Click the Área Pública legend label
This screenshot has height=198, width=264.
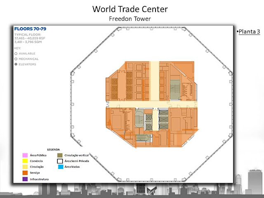click(38, 155)
